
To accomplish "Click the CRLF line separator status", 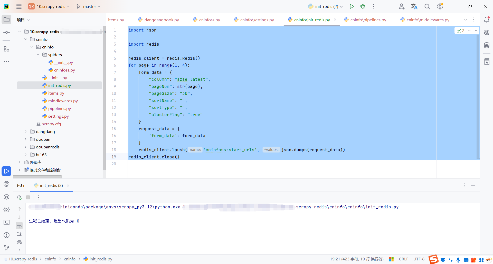I will [403, 259].
